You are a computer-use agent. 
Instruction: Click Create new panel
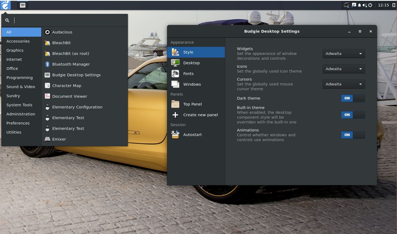click(200, 115)
